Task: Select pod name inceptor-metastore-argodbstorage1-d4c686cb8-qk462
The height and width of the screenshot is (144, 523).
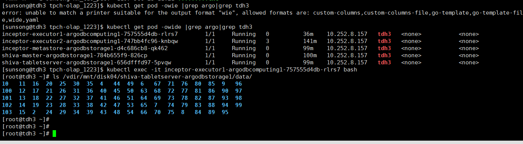Action: click(85, 48)
